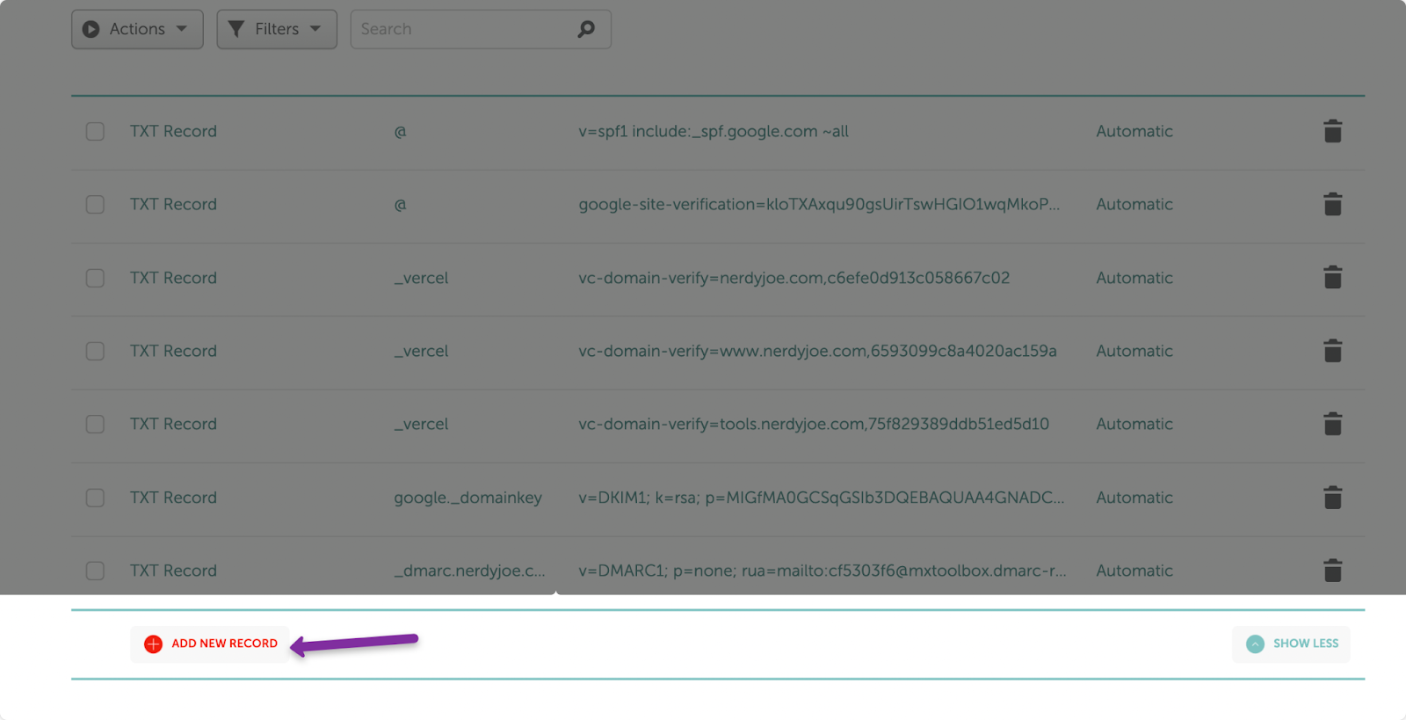
Task: Open Automatic TTL for c6efe0d913 vercel record
Action: pos(1134,278)
